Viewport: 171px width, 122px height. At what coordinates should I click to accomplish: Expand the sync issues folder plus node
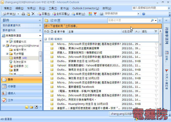click(7, 54)
